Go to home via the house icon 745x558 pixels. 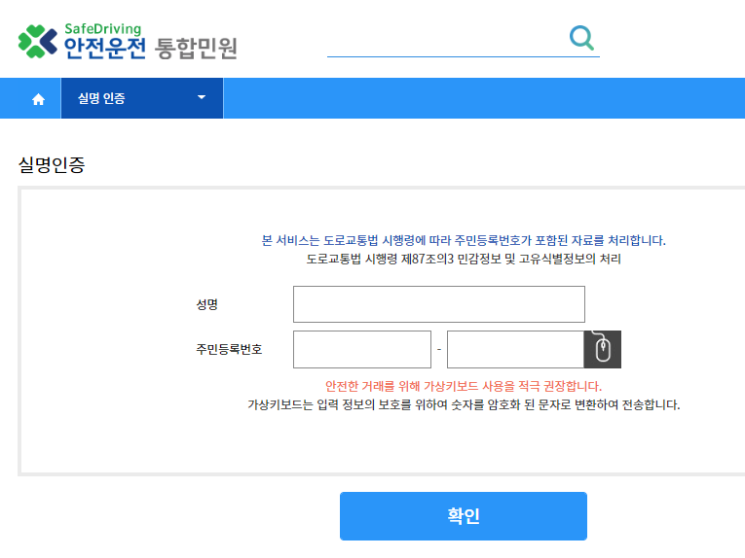click(x=38, y=98)
